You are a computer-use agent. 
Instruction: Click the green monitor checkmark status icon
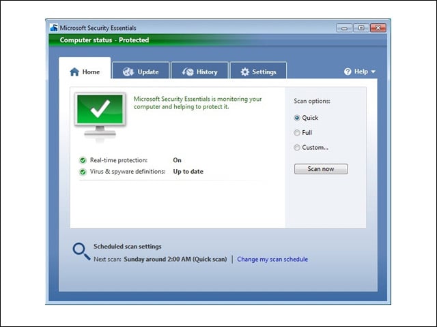(100, 117)
